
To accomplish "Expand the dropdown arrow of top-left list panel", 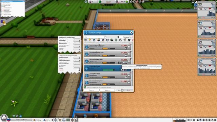I will point(23,1).
